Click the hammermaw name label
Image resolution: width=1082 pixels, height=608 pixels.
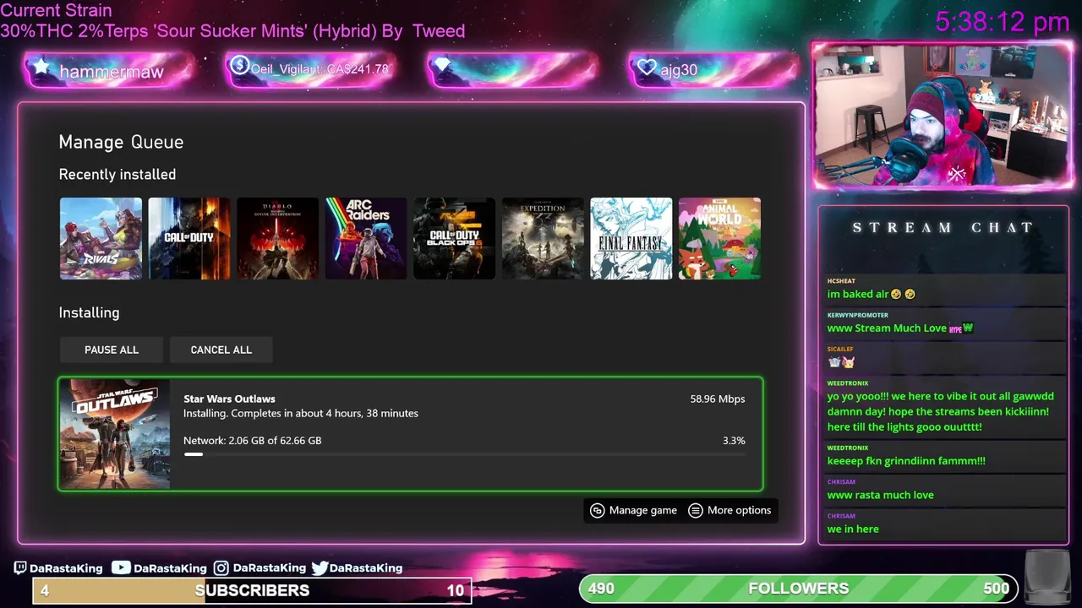(112, 72)
